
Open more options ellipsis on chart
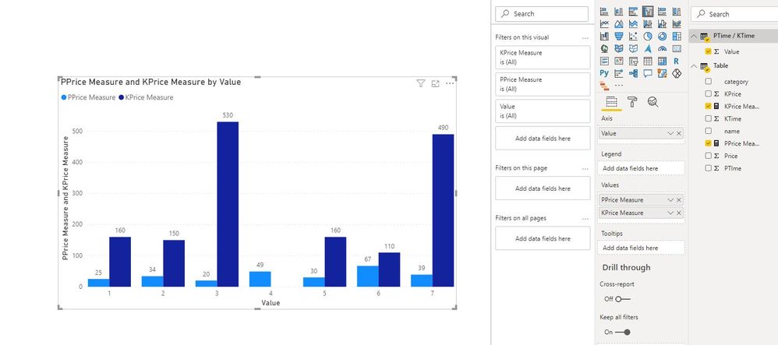(450, 83)
